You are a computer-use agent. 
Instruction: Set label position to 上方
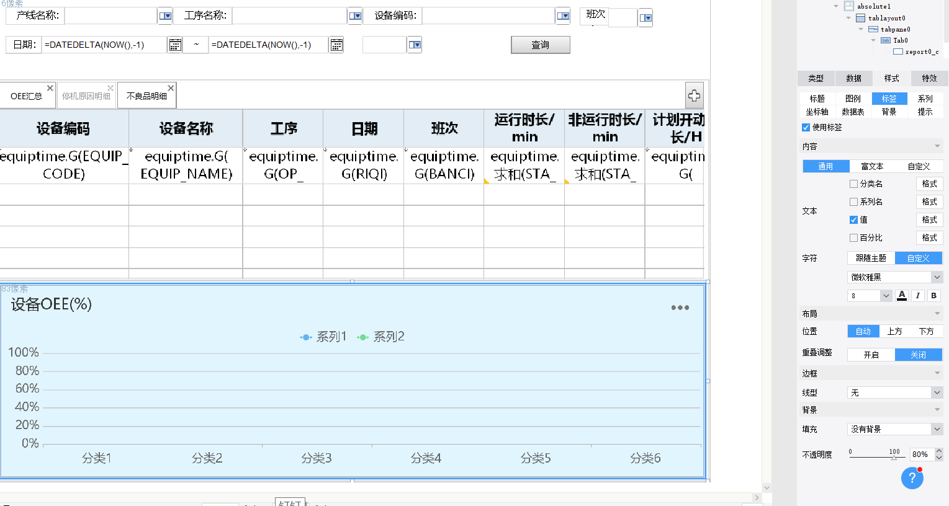(894, 331)
